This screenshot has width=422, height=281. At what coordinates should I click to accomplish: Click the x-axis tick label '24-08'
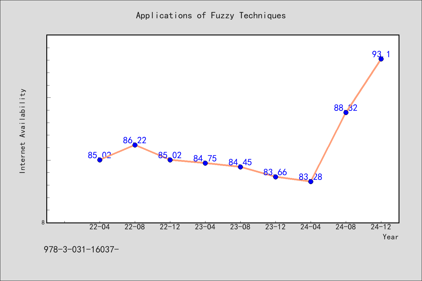[346, 227]
